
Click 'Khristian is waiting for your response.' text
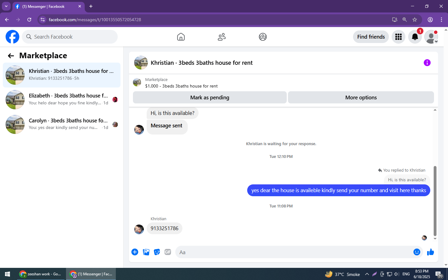coord(281,144)
